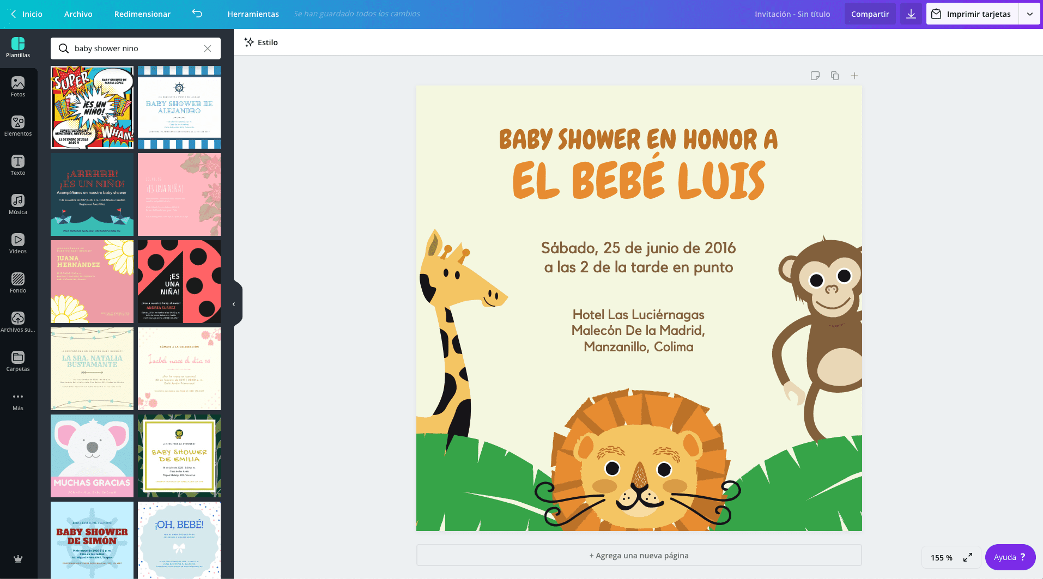This screenshot has height=579, width=1043.
Task: Collapse the templates panel with the chevron
Action: pos(233,303)
